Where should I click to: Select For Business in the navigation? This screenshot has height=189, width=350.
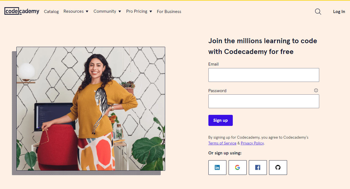tap(169, 12)
